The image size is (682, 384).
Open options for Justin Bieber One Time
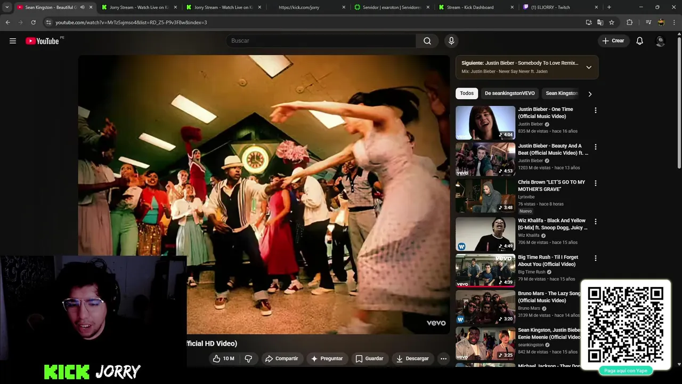(x=596, y=110)
